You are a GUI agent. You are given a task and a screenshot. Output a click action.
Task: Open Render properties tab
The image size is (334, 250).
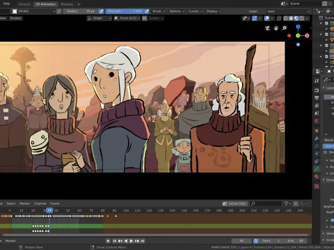tap(317, 90)
